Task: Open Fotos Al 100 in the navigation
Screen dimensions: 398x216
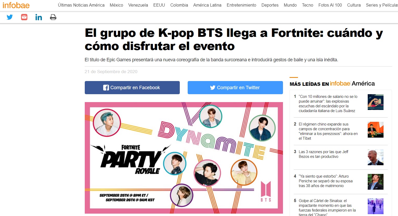Action: (x=330, y=5)
